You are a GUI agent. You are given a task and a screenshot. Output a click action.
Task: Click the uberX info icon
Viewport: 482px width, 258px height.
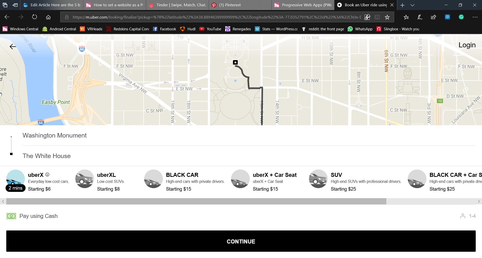tap(47, 175)
